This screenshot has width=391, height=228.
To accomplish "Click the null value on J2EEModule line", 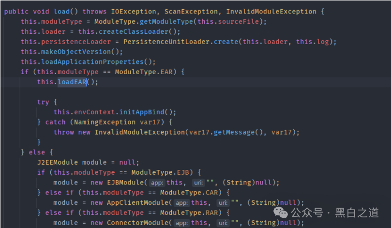I will [x=127, y=162].
